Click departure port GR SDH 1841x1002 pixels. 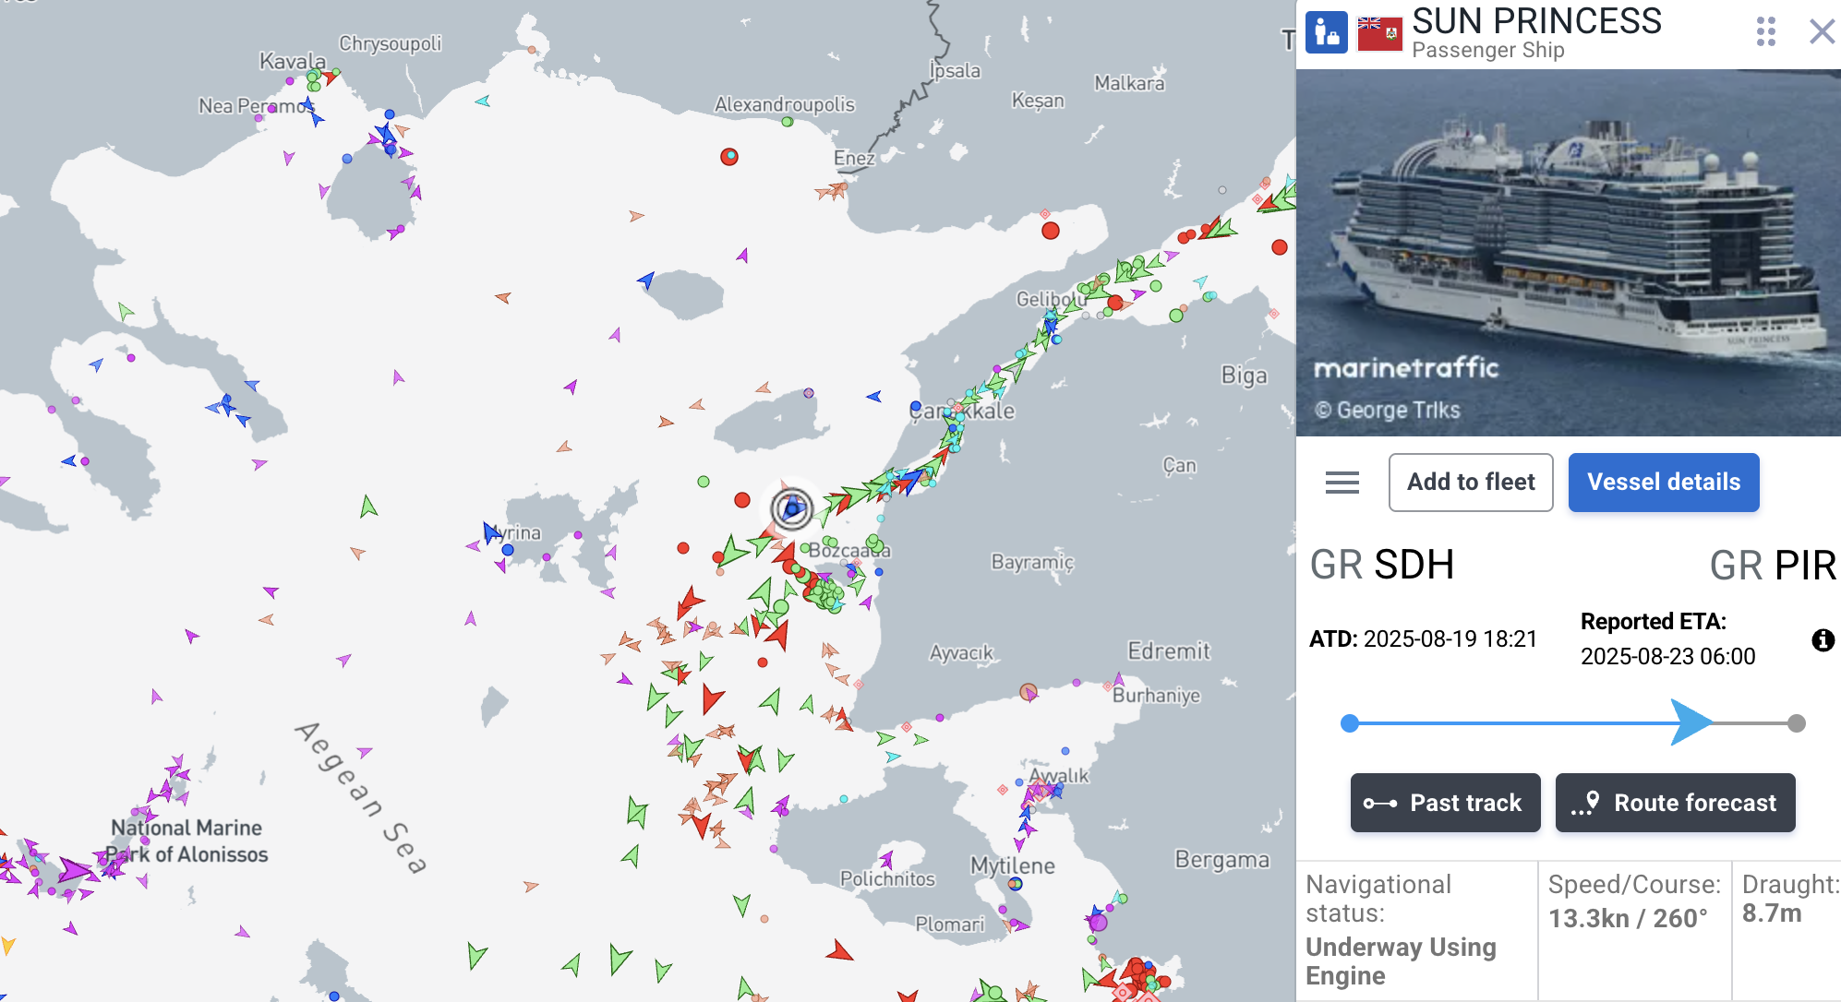[1382, 565]
